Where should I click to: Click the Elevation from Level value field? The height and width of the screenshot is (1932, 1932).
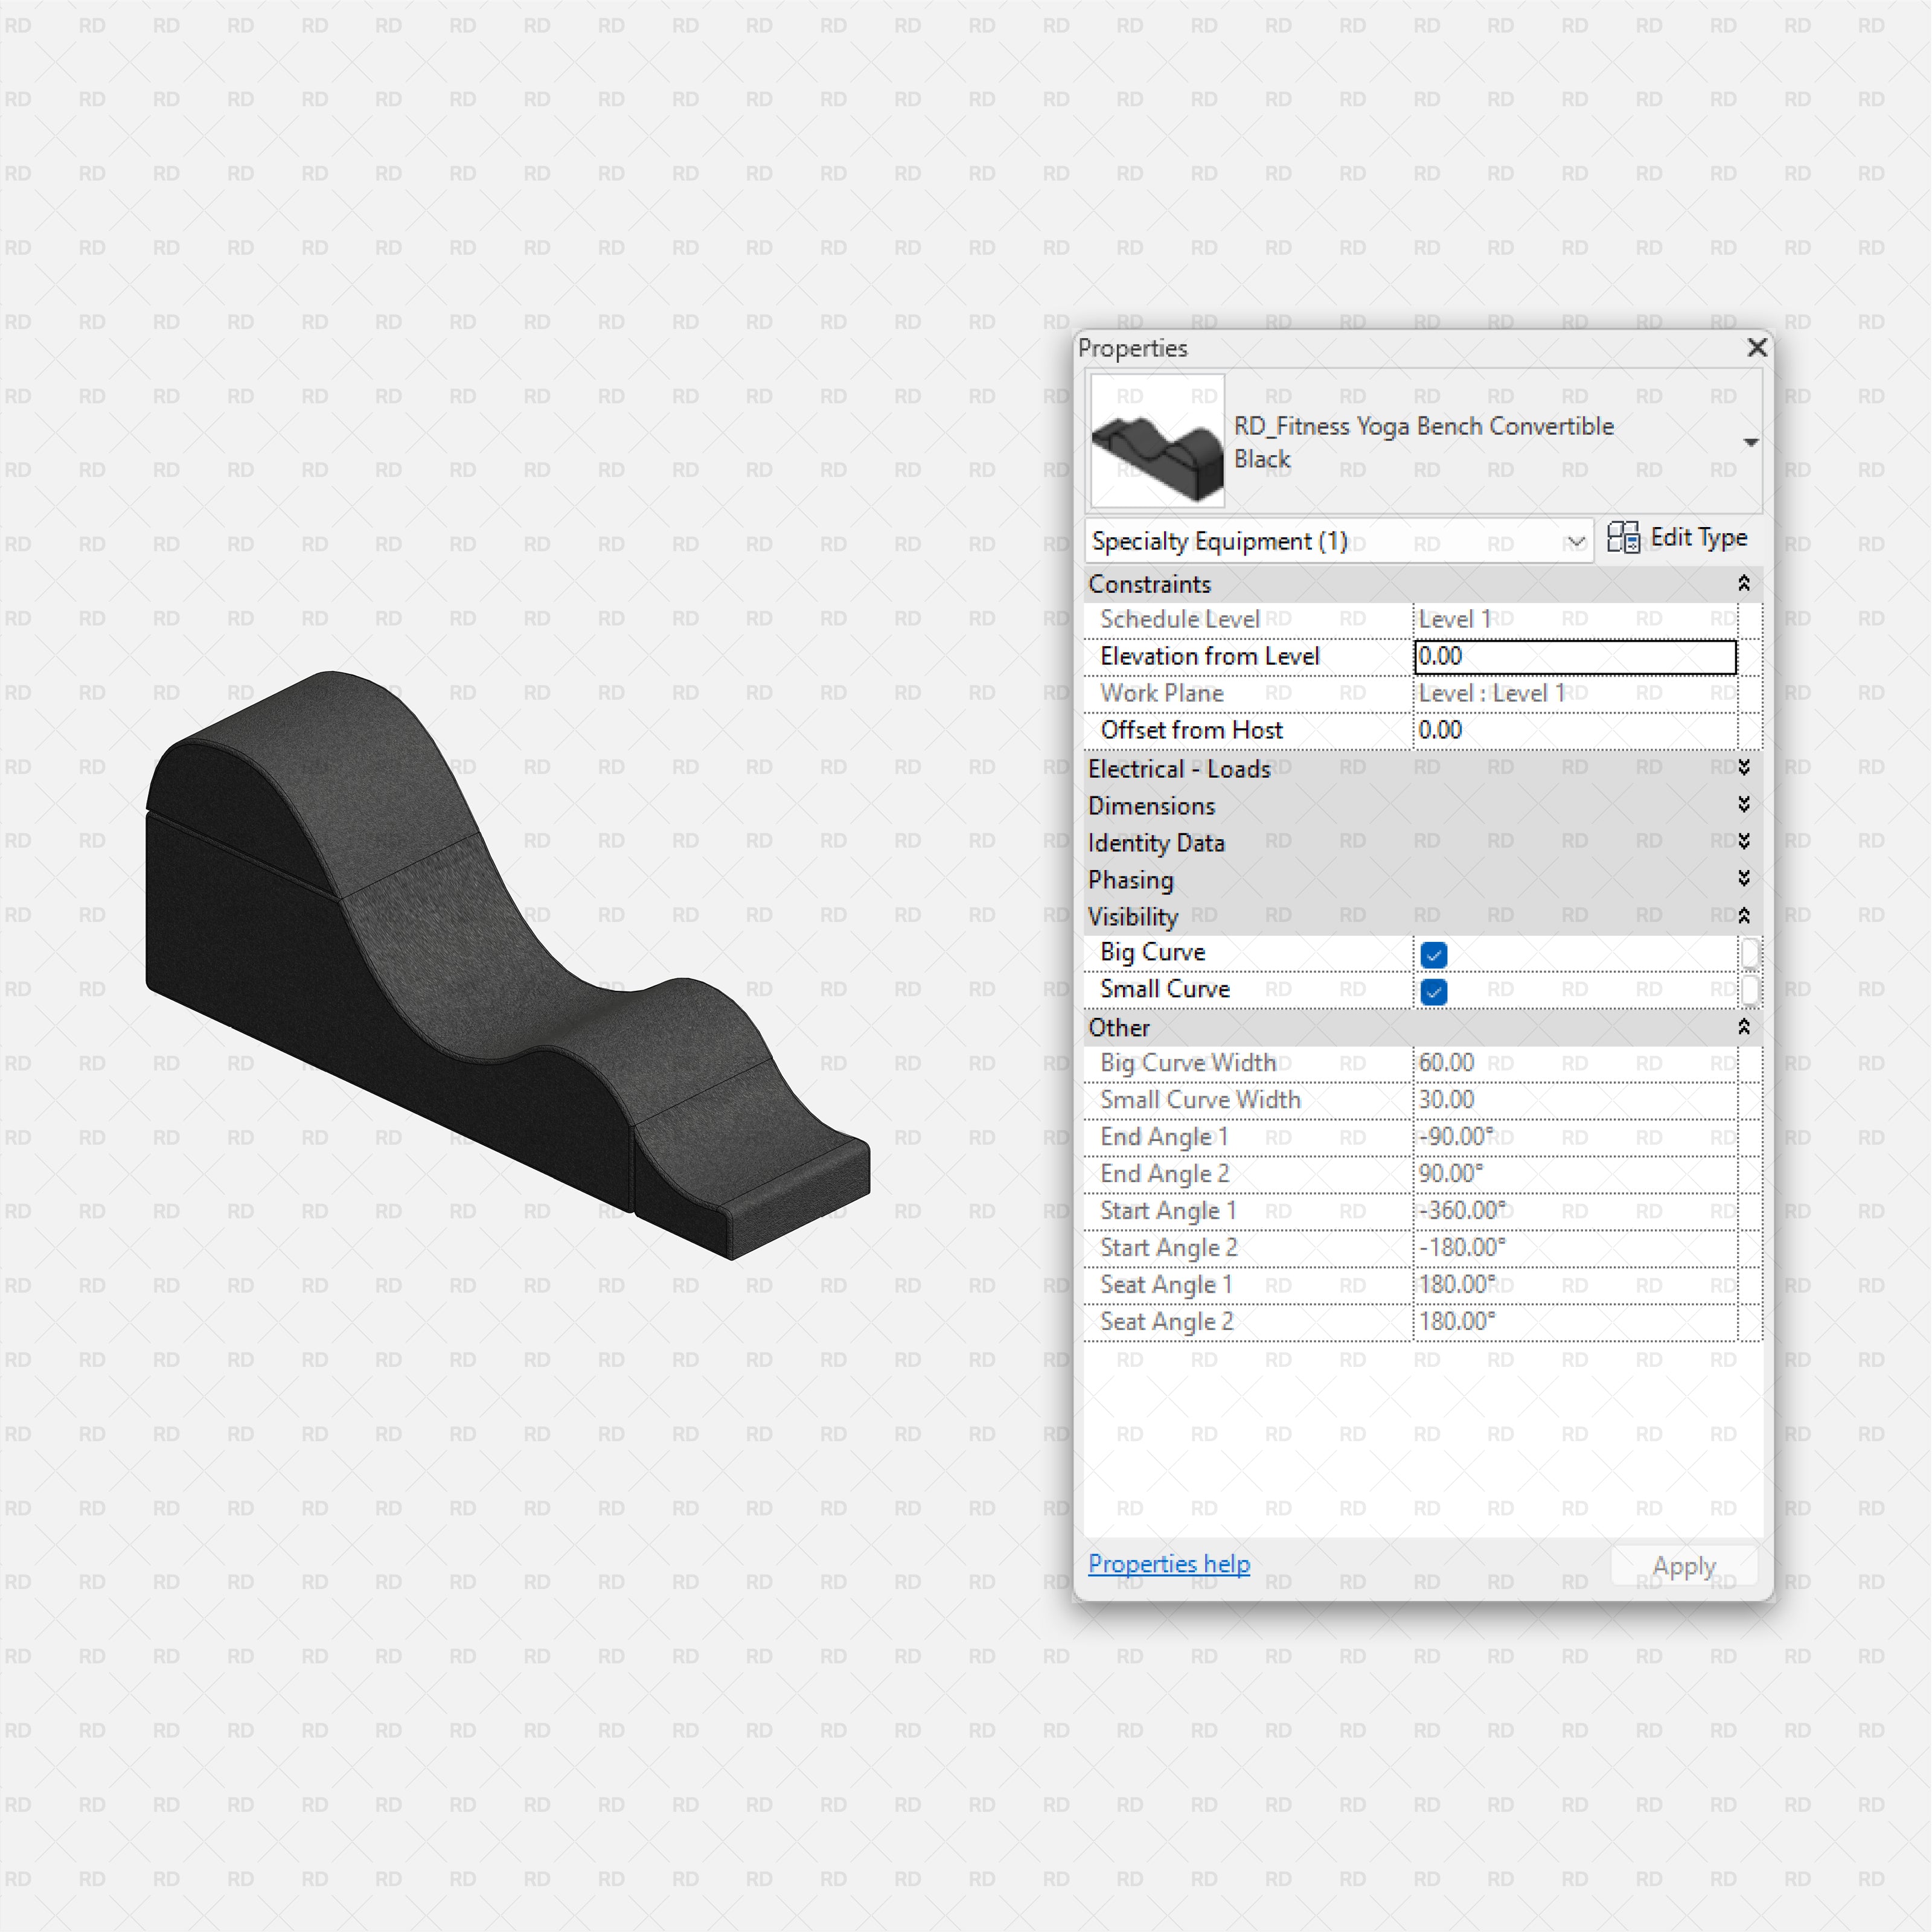click(x=1575, y=656)
